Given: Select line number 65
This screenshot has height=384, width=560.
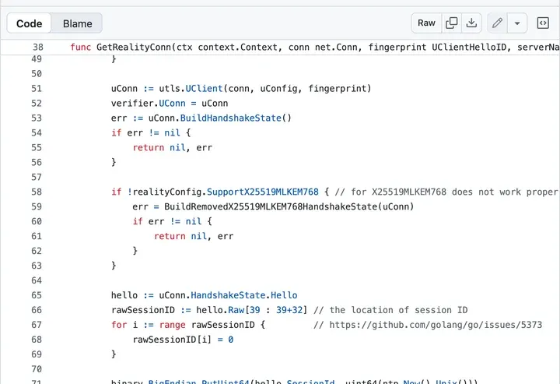Looking at the screenshot, I should tap(37, 295).
